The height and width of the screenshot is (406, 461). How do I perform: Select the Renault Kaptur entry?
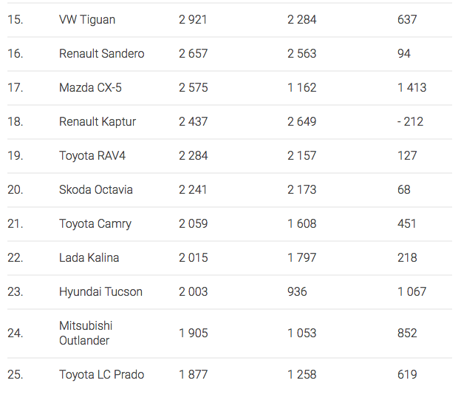pos(98,122)
